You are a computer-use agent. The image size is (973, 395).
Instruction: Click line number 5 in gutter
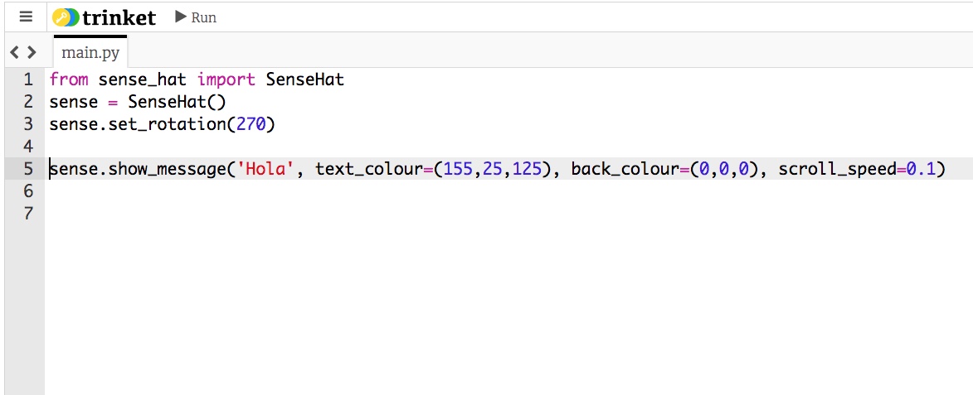[28, 169]
